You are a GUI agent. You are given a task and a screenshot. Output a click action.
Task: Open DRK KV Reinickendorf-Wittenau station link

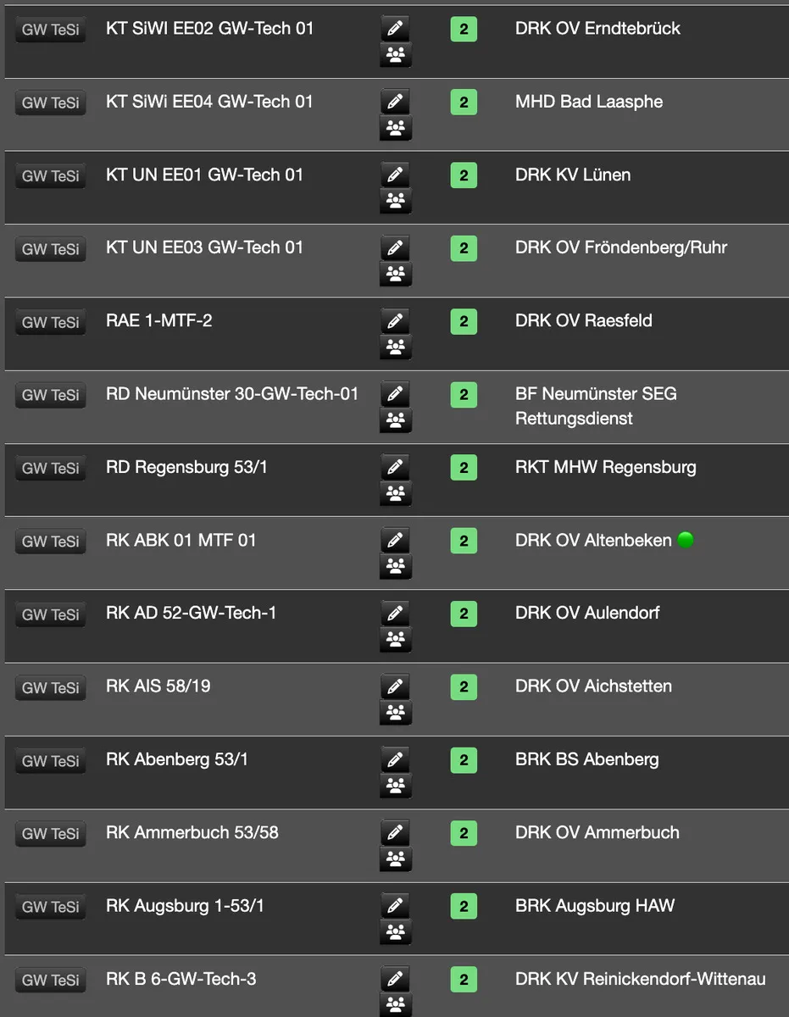[x=640, y=979]
